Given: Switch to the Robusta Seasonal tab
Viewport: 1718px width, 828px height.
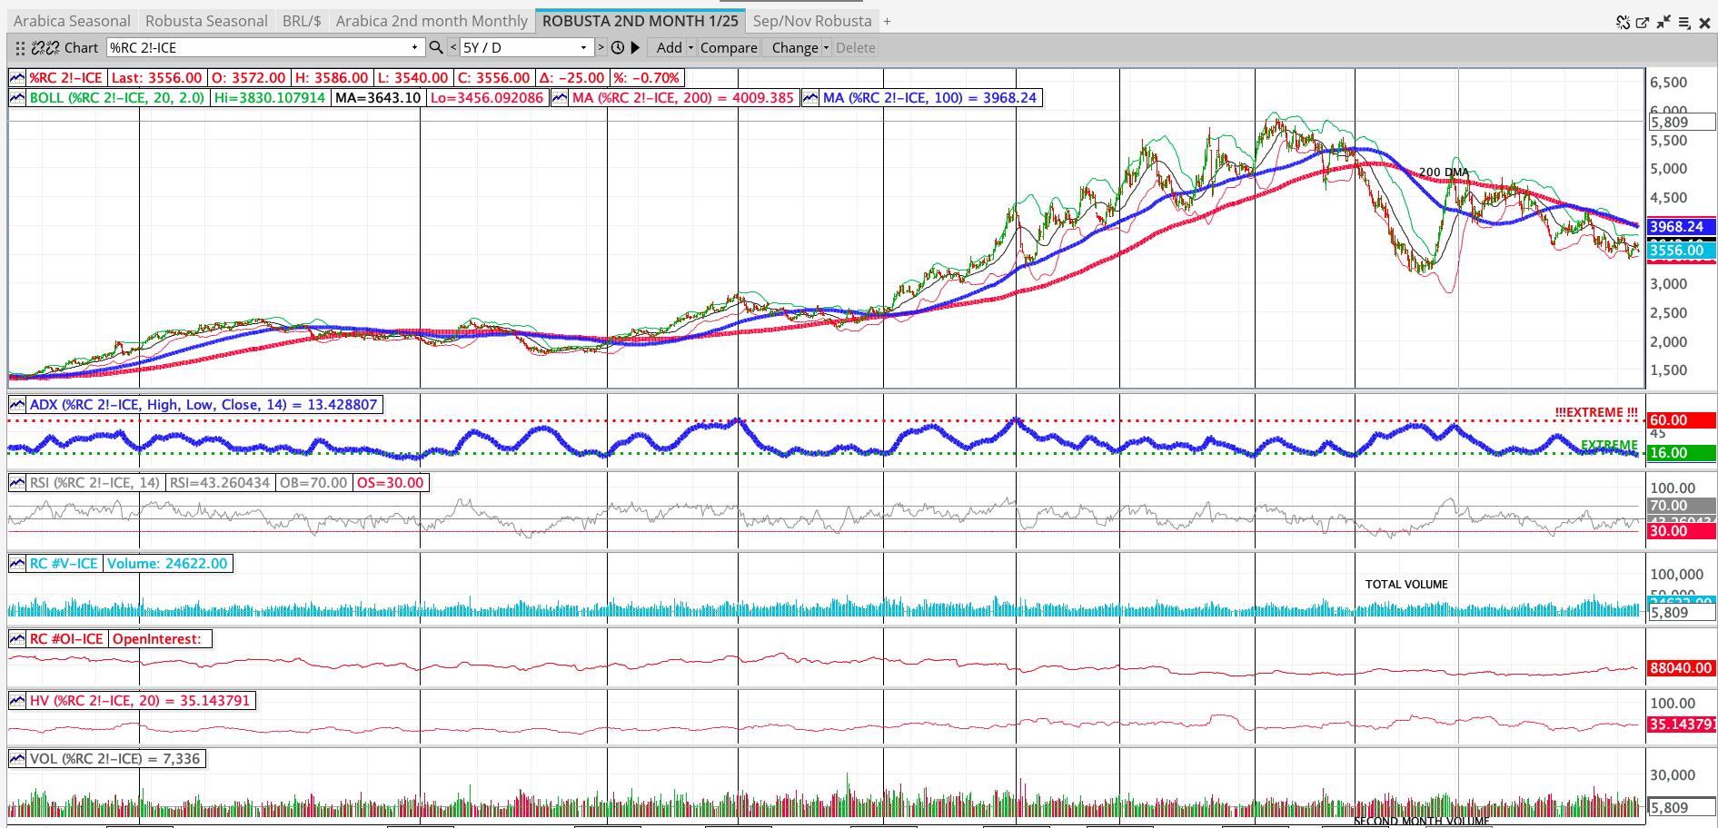Looking at the screenshot, I should point(206,21).
